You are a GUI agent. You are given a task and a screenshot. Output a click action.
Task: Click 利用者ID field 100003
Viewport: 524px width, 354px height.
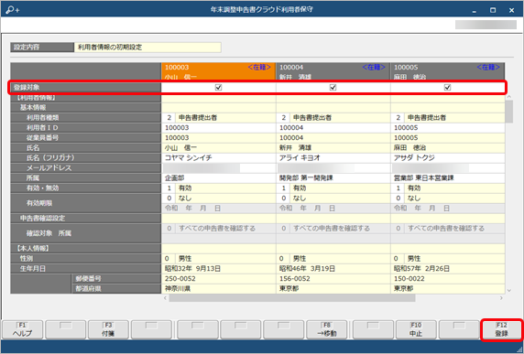(219, 128)
